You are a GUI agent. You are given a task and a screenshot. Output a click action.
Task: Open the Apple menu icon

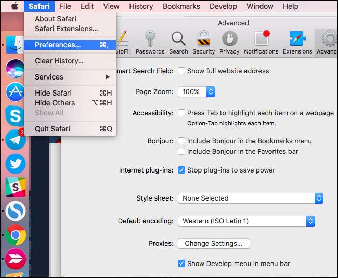(x=15, y=6)
